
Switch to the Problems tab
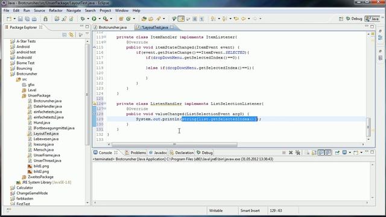(136, 153)
